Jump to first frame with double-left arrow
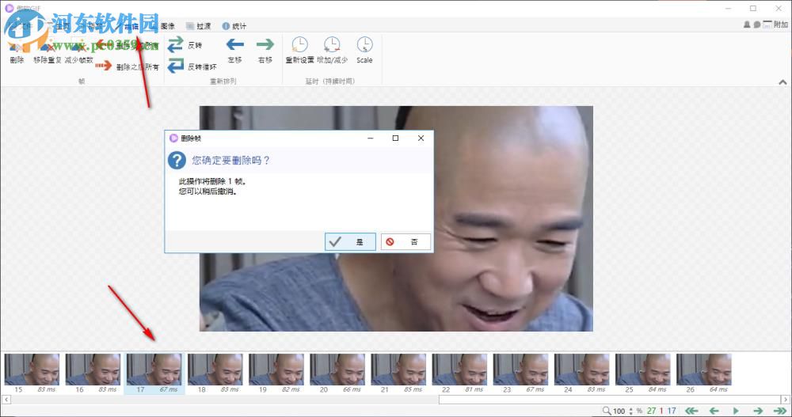The height and width of the screenshot is (417, 792). [x=691, y=411]
